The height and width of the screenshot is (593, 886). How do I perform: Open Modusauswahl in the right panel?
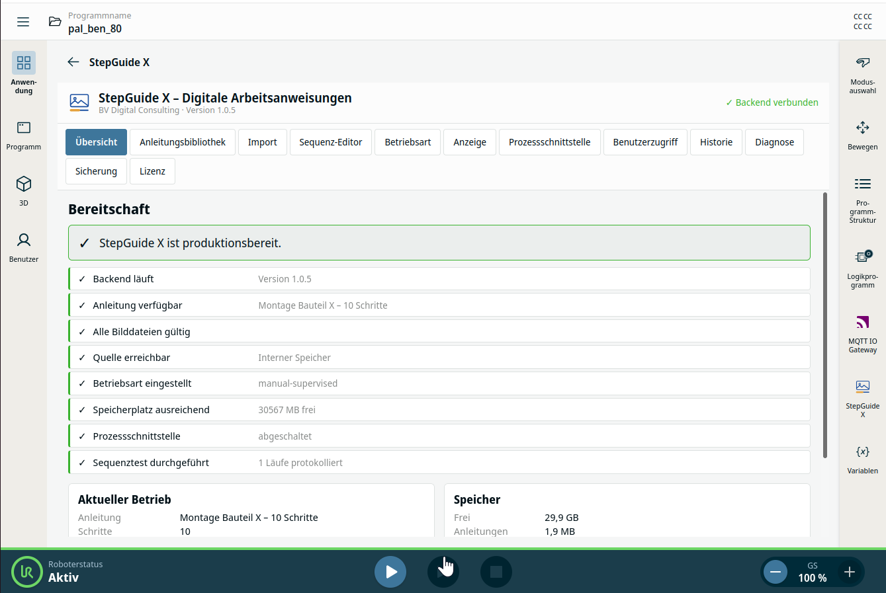[x=862, y=75]
